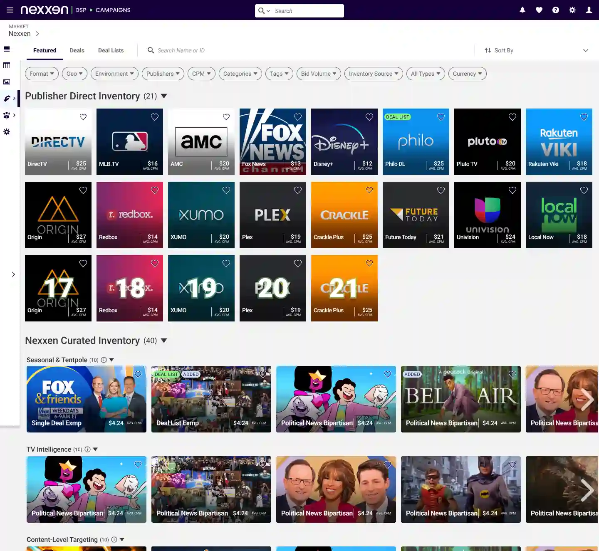
Task: Heart the Bel-Air Political News Bipartisan card
Action: point(512,374)
